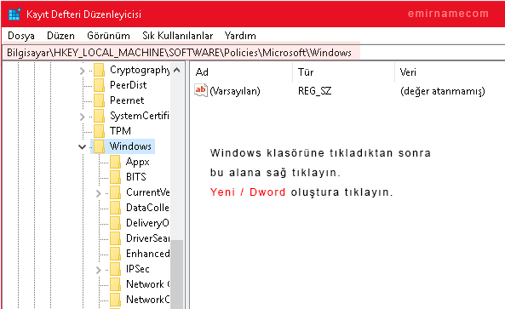
Task: Click the Peernet folder icon
Action: 99,100
